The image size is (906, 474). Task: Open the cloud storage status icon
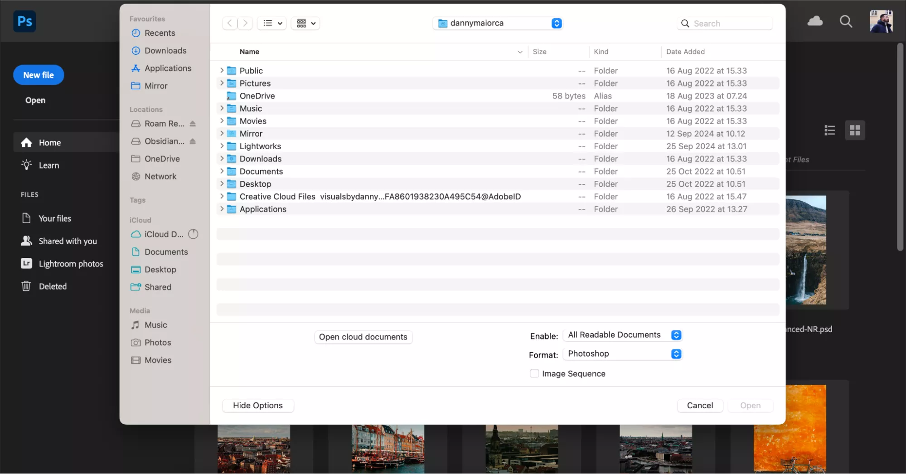tap(815, 21)
